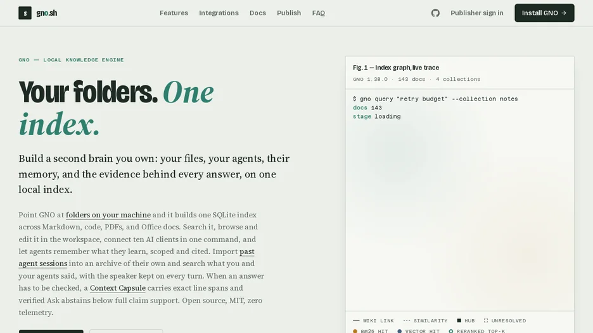This screenshot has width=593, height=333.
Task: Click the gno.sh square logo icon
Action: (25, 13)
